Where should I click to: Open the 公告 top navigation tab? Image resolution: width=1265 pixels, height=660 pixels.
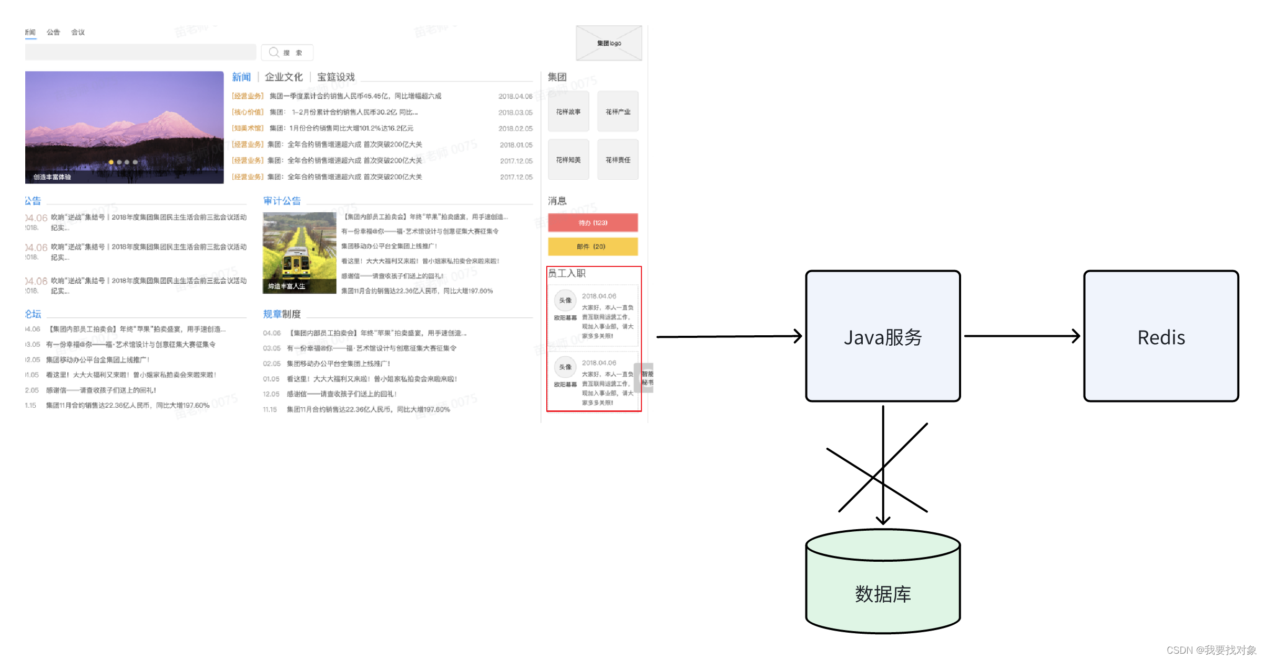53,32
